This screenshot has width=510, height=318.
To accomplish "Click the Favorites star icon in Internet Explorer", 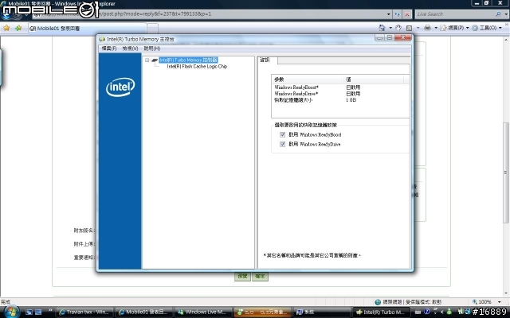I will 6,29.
